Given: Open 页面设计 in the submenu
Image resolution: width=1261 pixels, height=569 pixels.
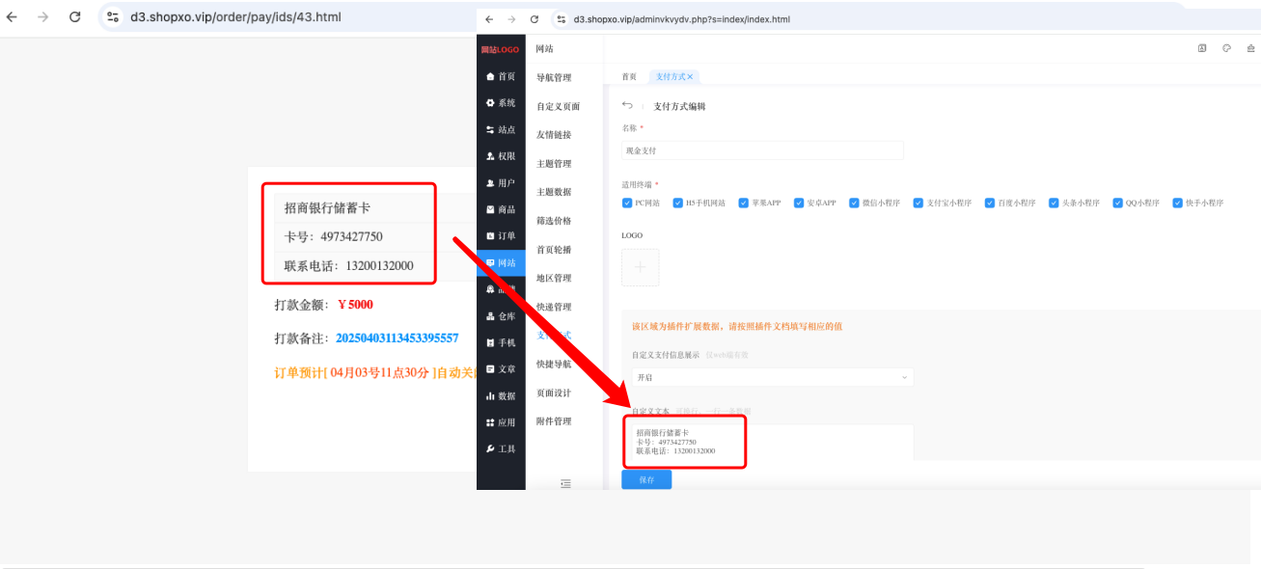Looking at the screenshot, I should (x=554, y=393).
